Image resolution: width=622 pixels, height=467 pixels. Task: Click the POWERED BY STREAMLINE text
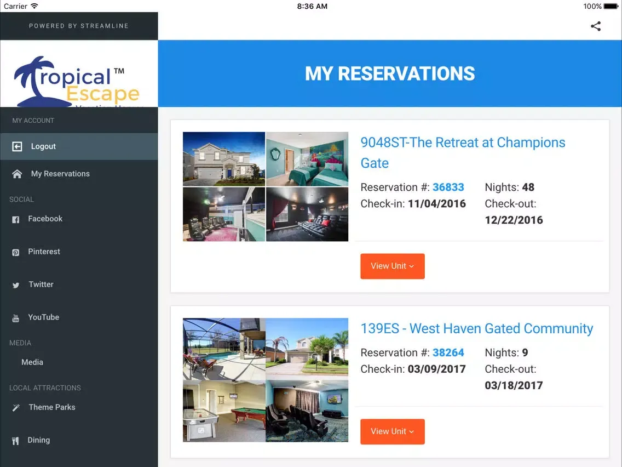point(79,26)
